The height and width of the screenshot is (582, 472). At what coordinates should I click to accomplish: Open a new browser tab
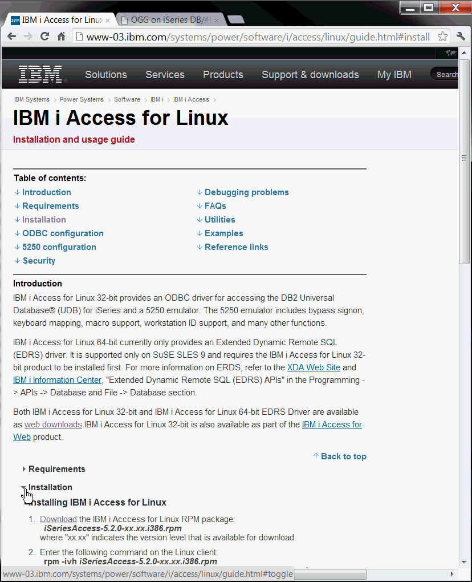coord(235,20)
